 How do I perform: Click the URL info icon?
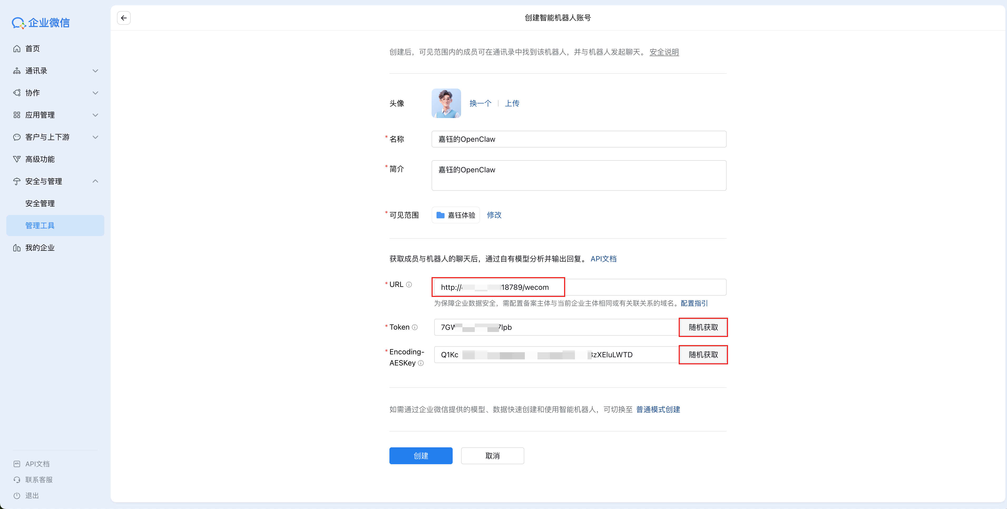409,285
